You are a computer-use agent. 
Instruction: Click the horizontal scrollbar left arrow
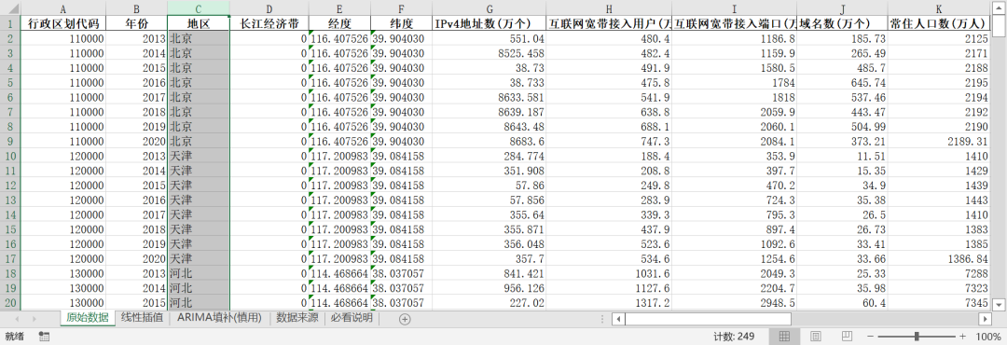(618, 319)
